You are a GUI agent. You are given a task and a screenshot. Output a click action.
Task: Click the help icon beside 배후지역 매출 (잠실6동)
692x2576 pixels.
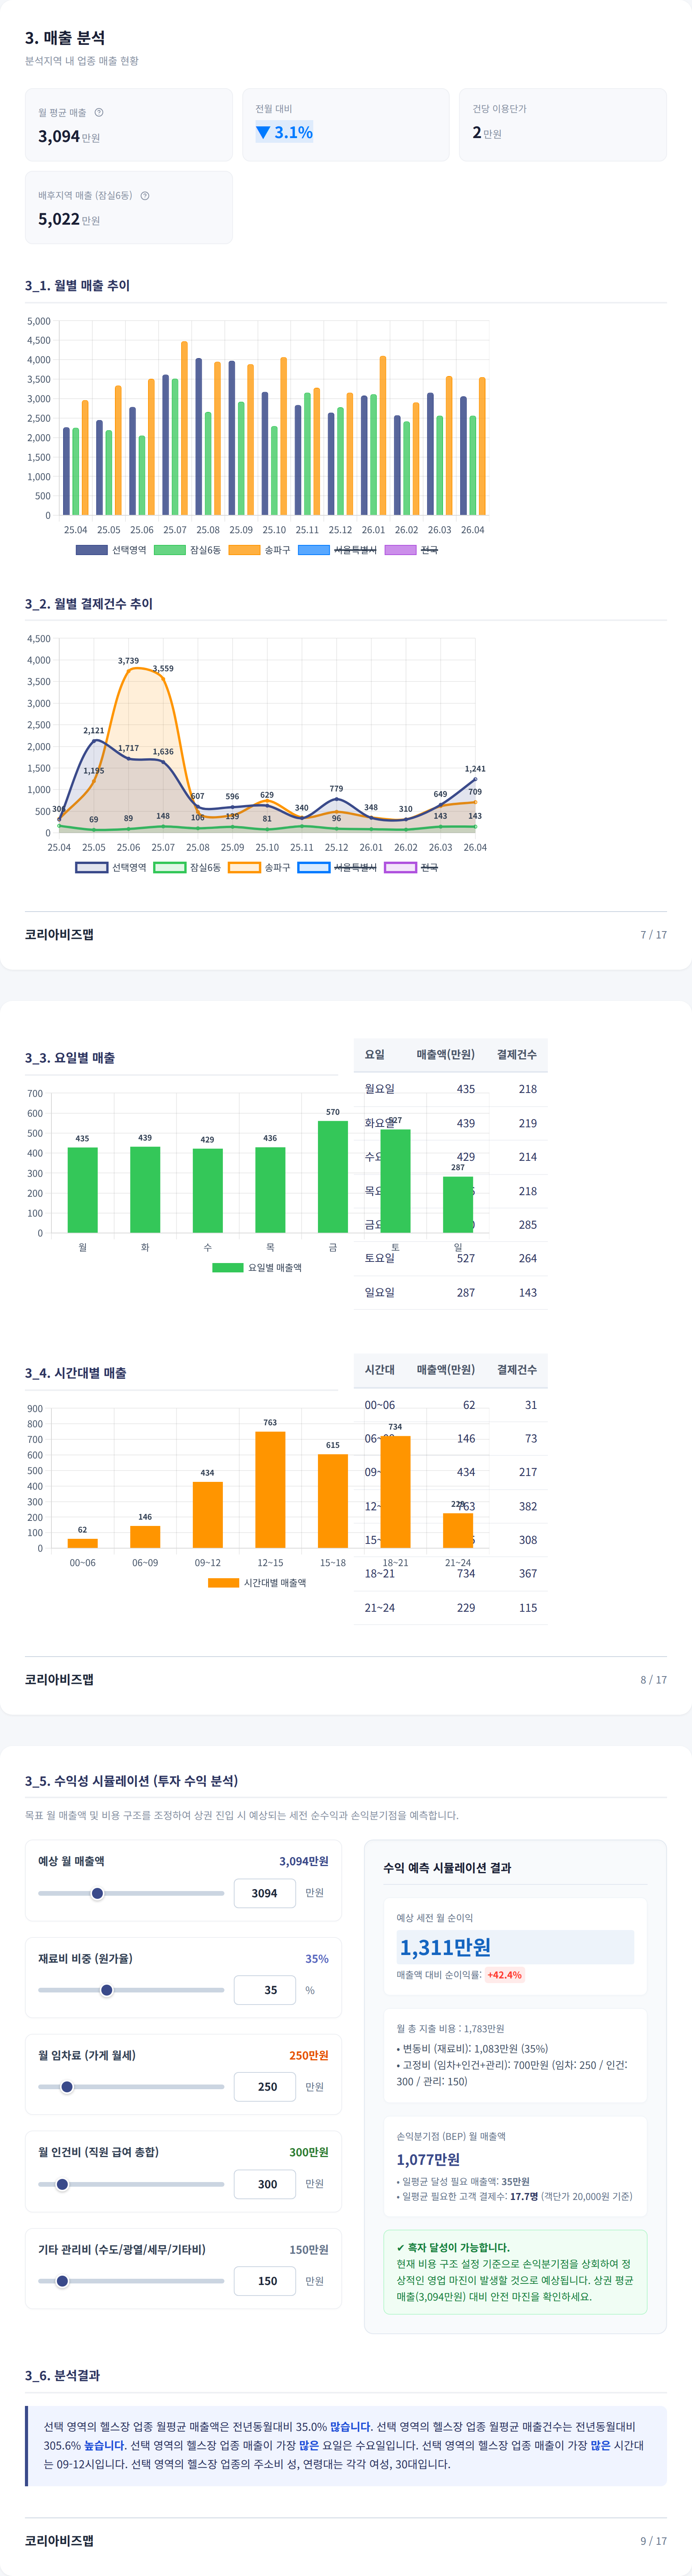(145, 195)
